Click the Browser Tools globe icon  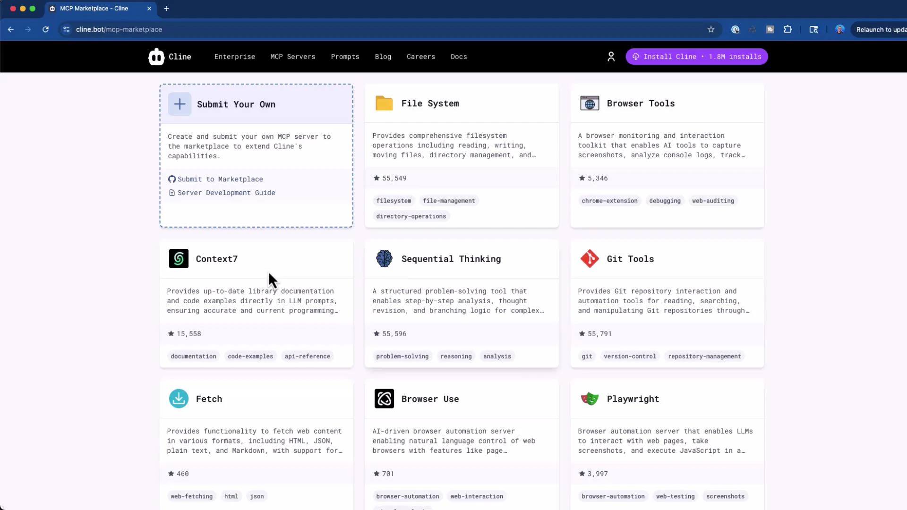pos(589,103)
